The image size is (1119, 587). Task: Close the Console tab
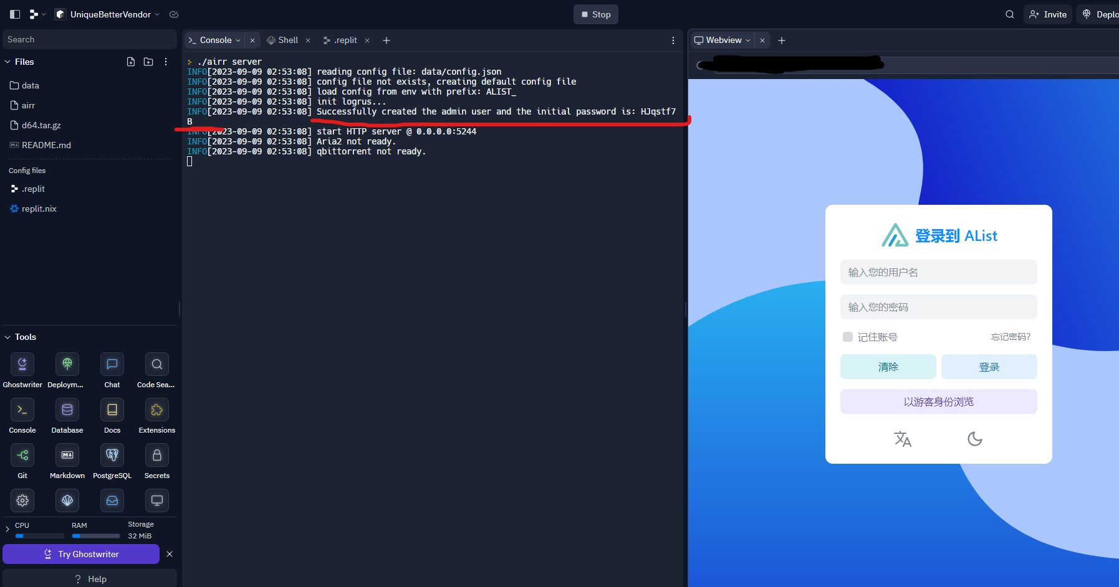coord(252,40)
